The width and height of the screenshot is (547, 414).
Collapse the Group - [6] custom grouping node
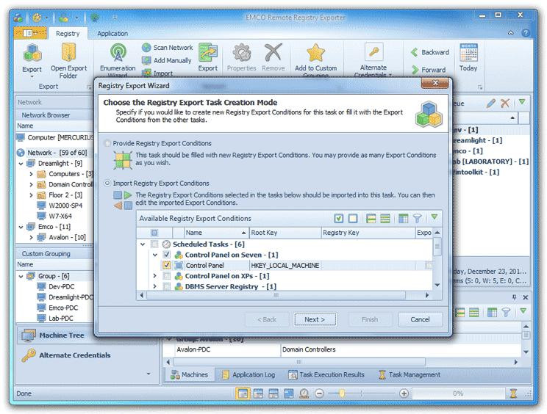click(21, 276)
